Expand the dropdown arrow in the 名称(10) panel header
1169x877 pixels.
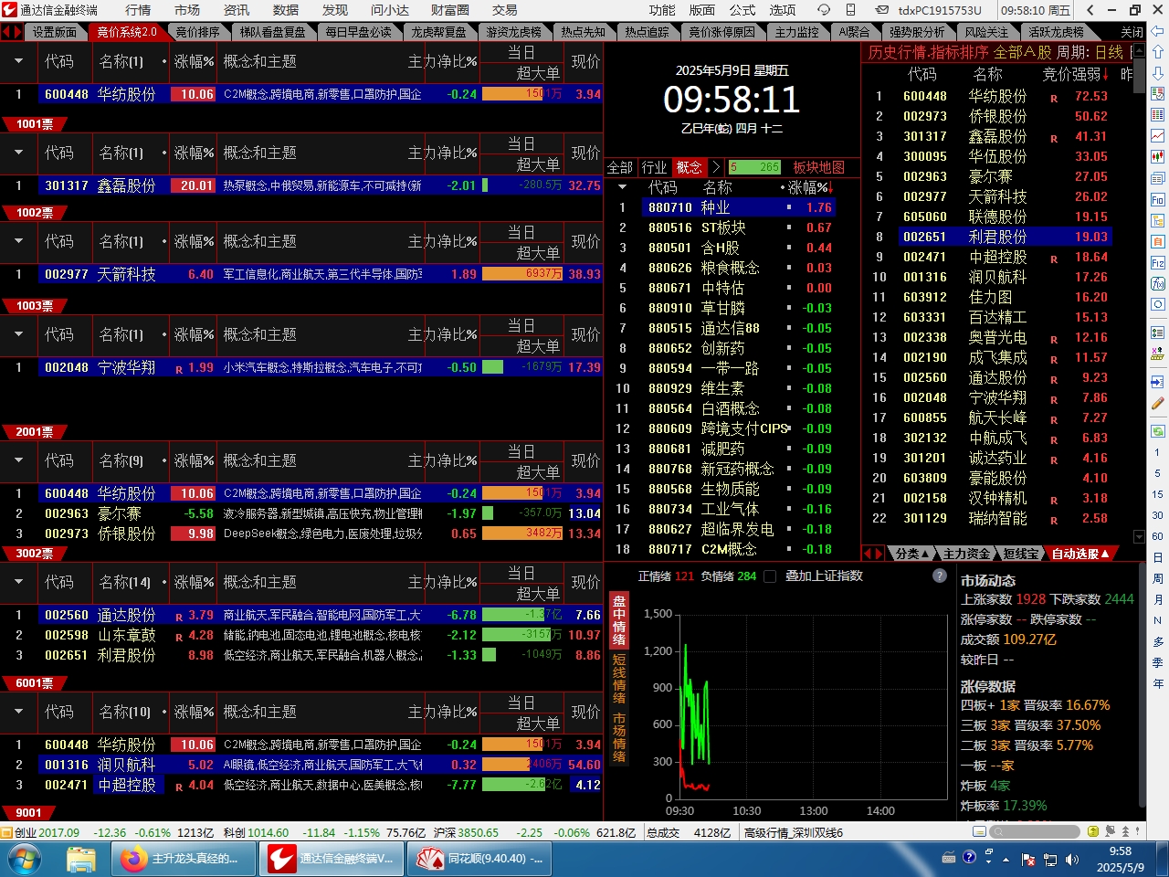click(18, 712)
